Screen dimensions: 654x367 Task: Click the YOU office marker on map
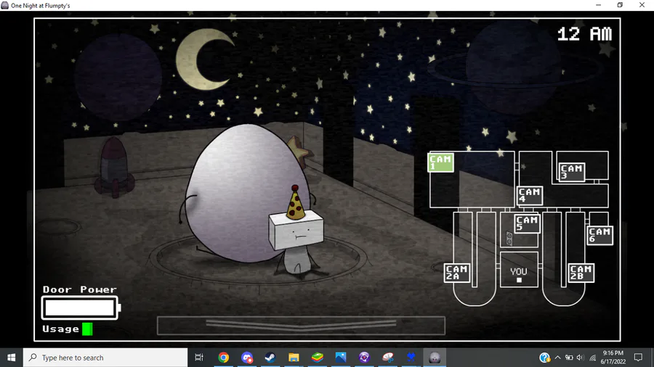coord(519,274)
